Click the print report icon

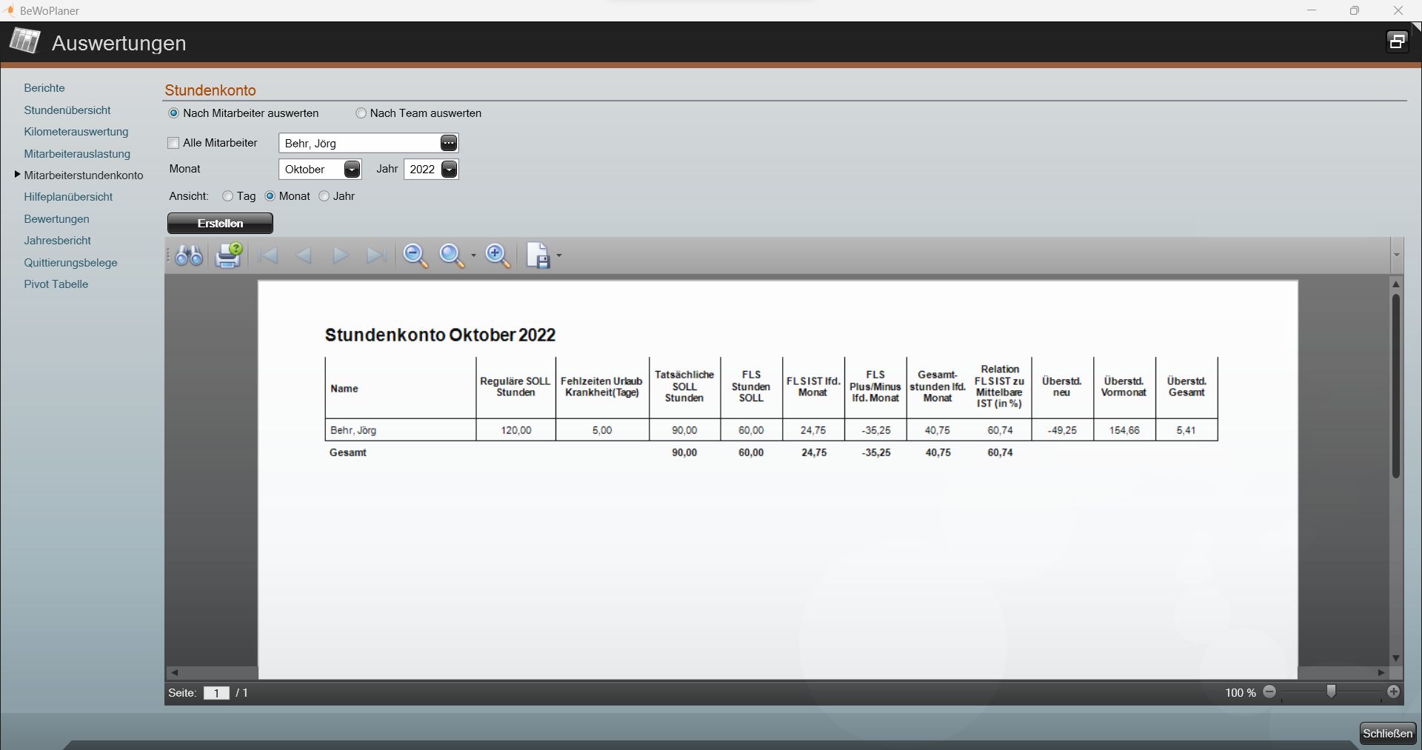point(229,255)
